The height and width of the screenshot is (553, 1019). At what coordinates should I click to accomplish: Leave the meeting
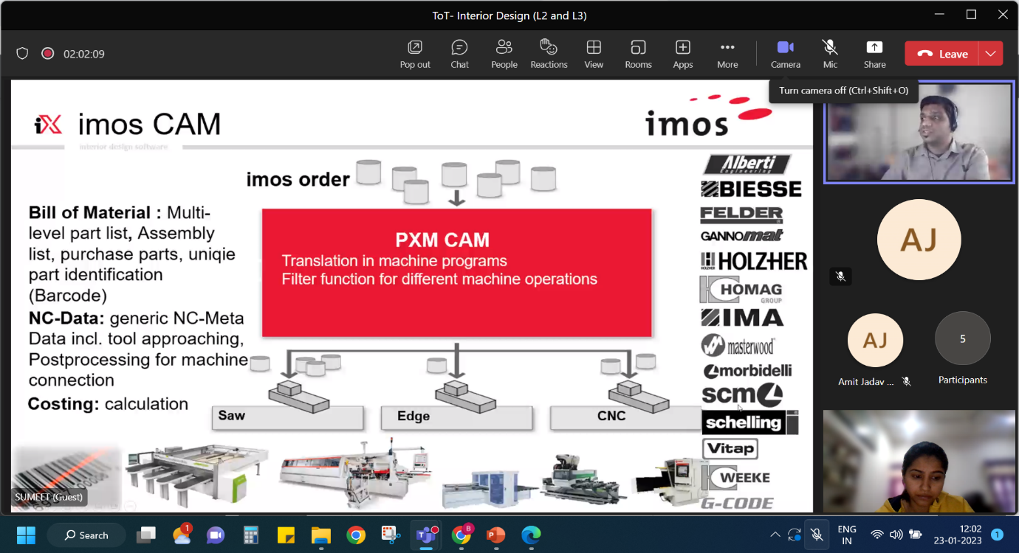pos(942,54)
